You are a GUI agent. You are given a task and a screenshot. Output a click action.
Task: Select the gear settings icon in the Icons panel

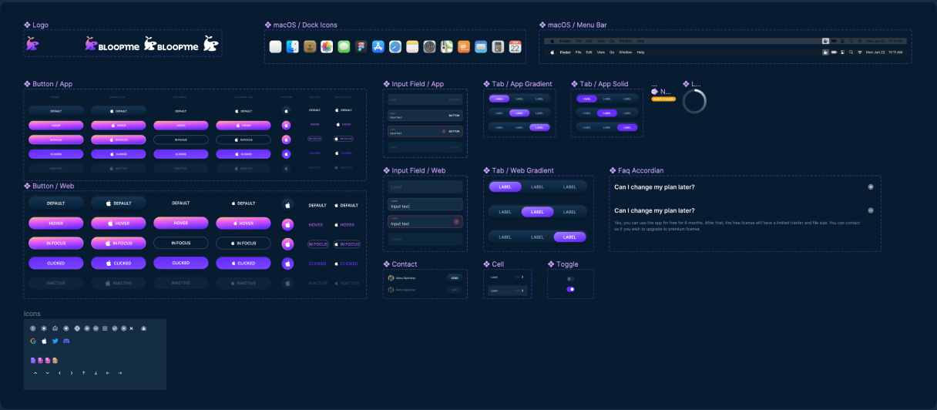click(x=44, y=328)
